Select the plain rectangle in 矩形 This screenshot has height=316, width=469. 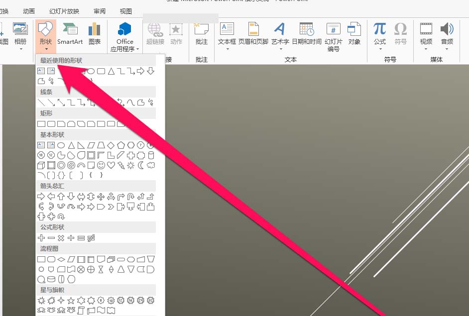[41, 124]
